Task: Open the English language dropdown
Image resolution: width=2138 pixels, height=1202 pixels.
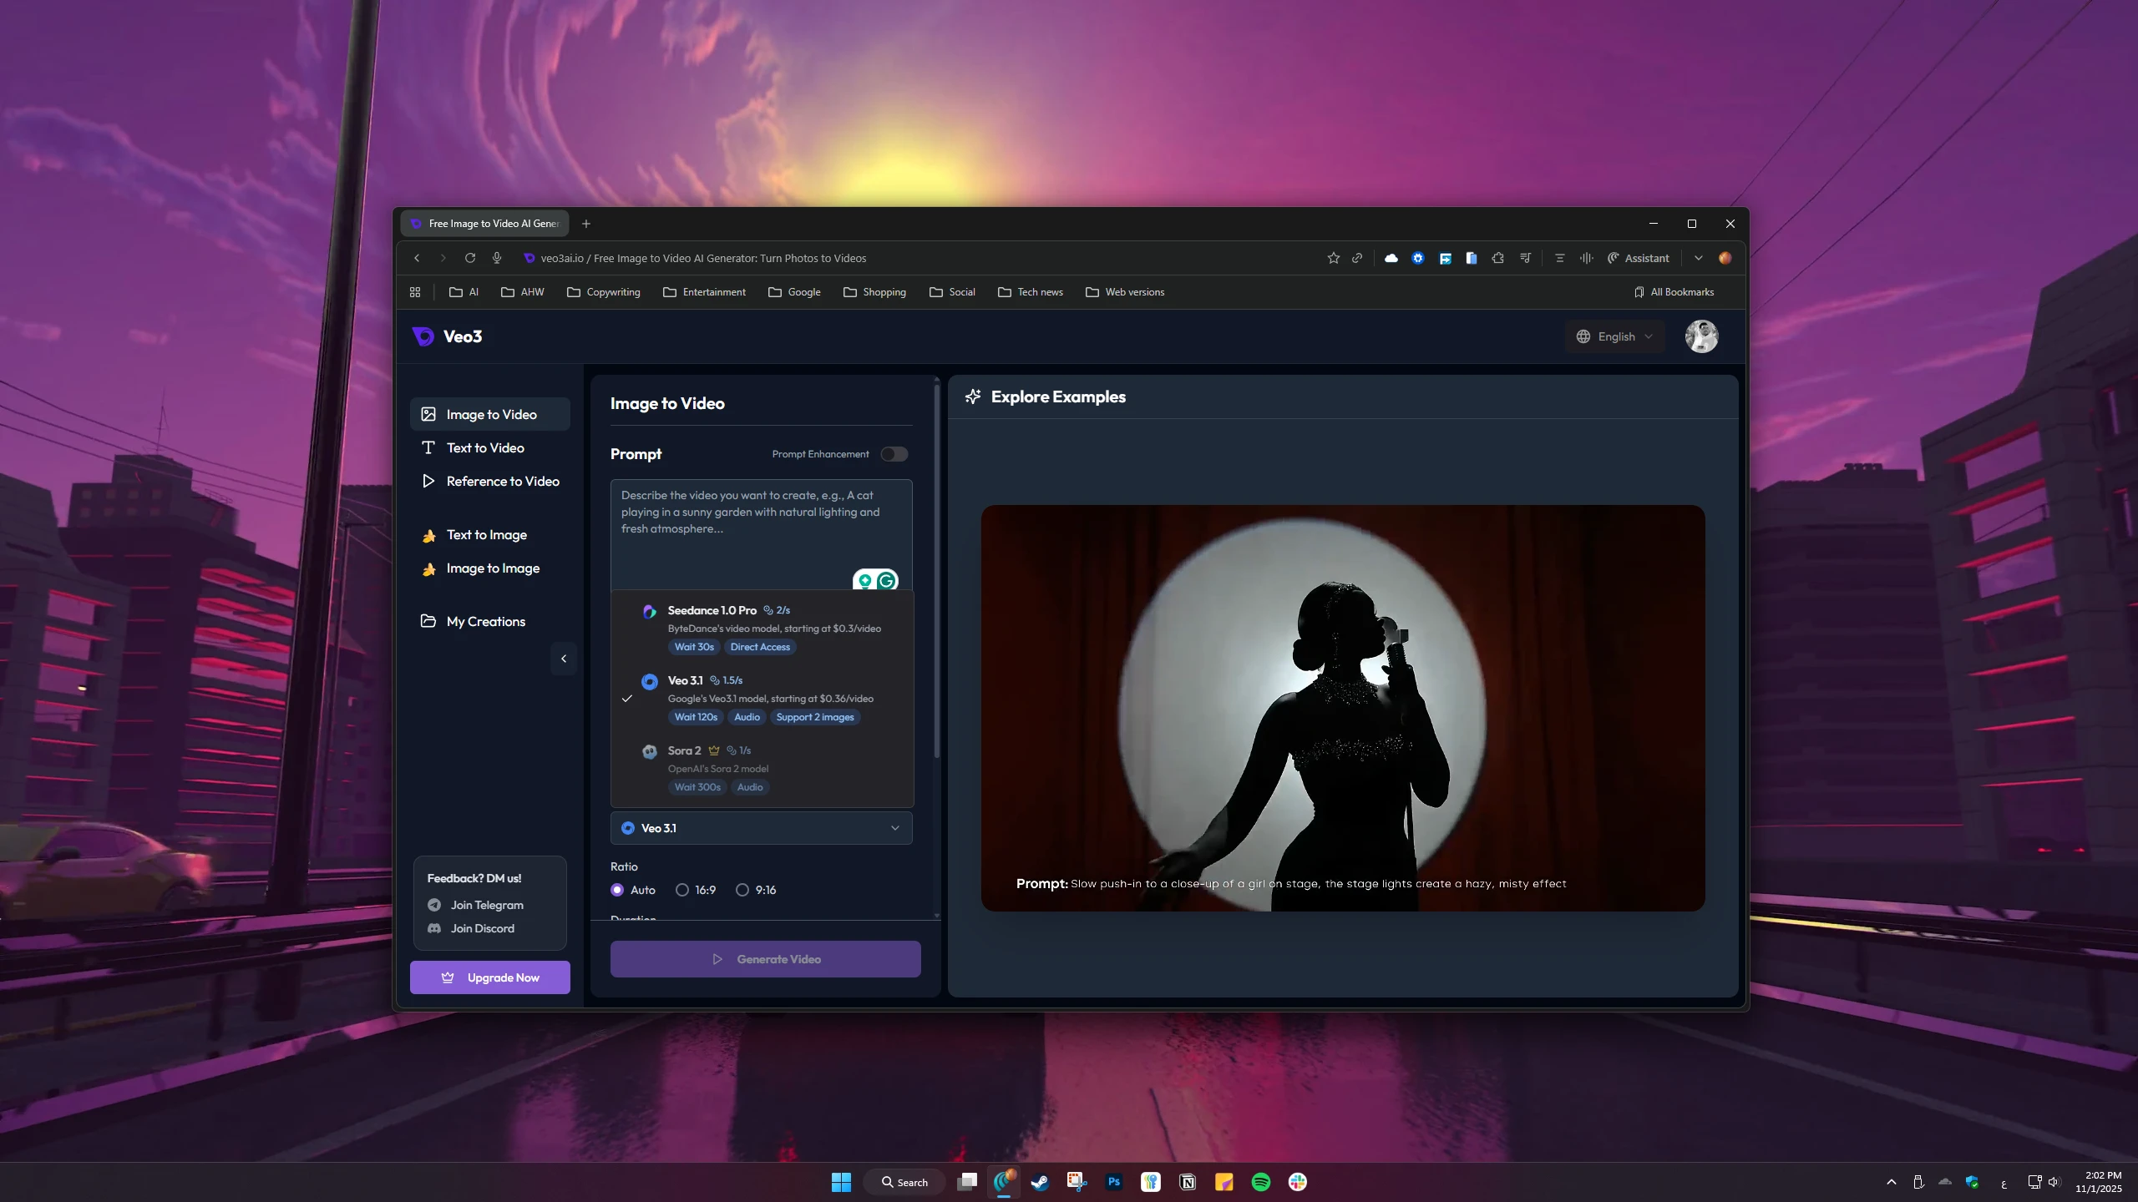Action: (1614, 336)
